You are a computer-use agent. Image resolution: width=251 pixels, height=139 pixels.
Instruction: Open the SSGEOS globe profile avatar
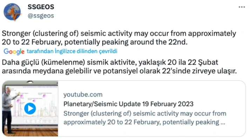[12, 12]
